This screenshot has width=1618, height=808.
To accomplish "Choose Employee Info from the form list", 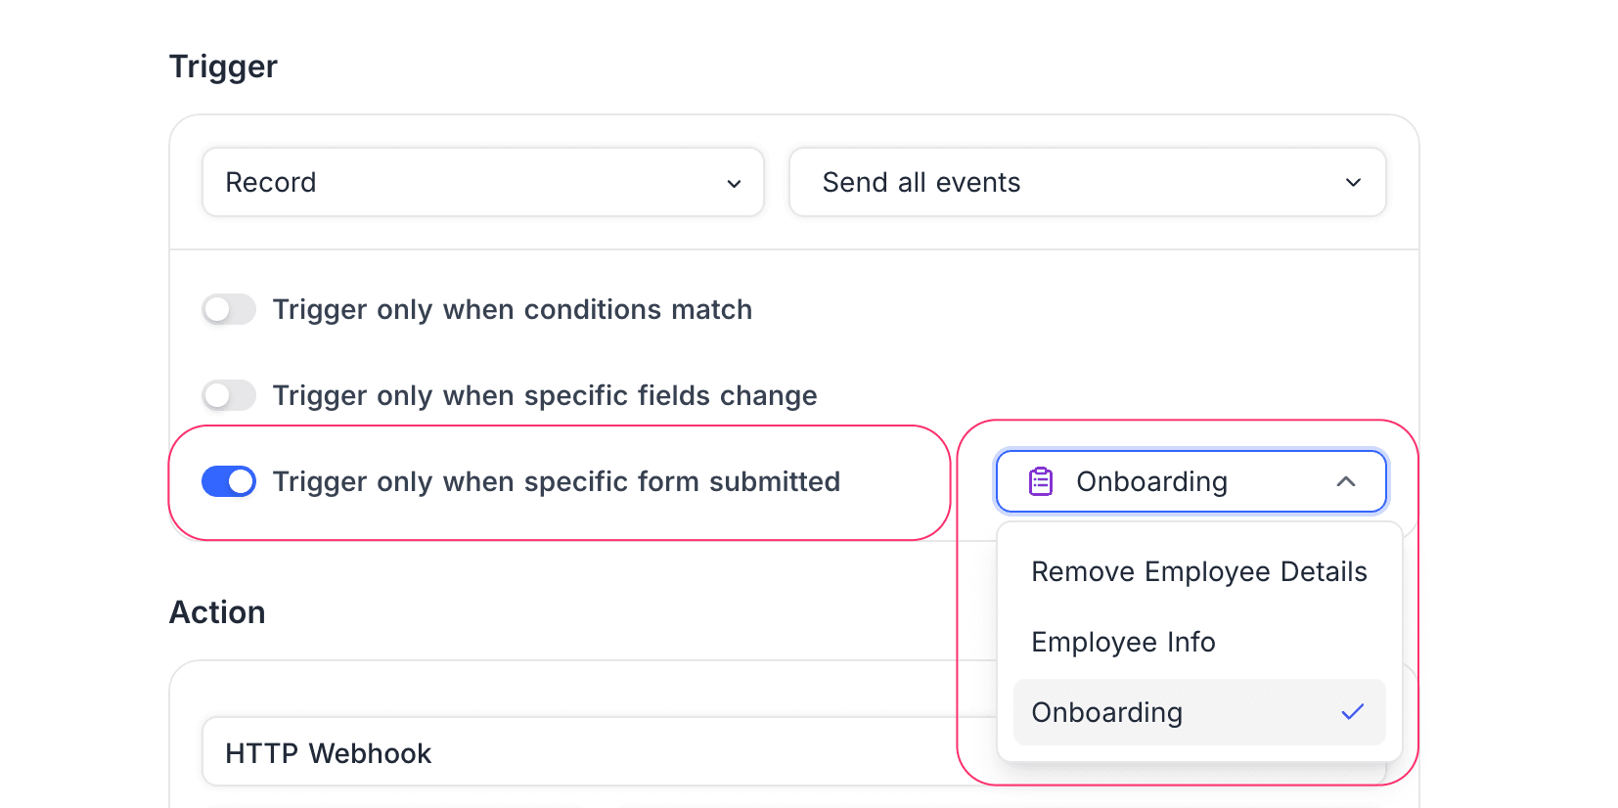I will [x=1123, y=642].
